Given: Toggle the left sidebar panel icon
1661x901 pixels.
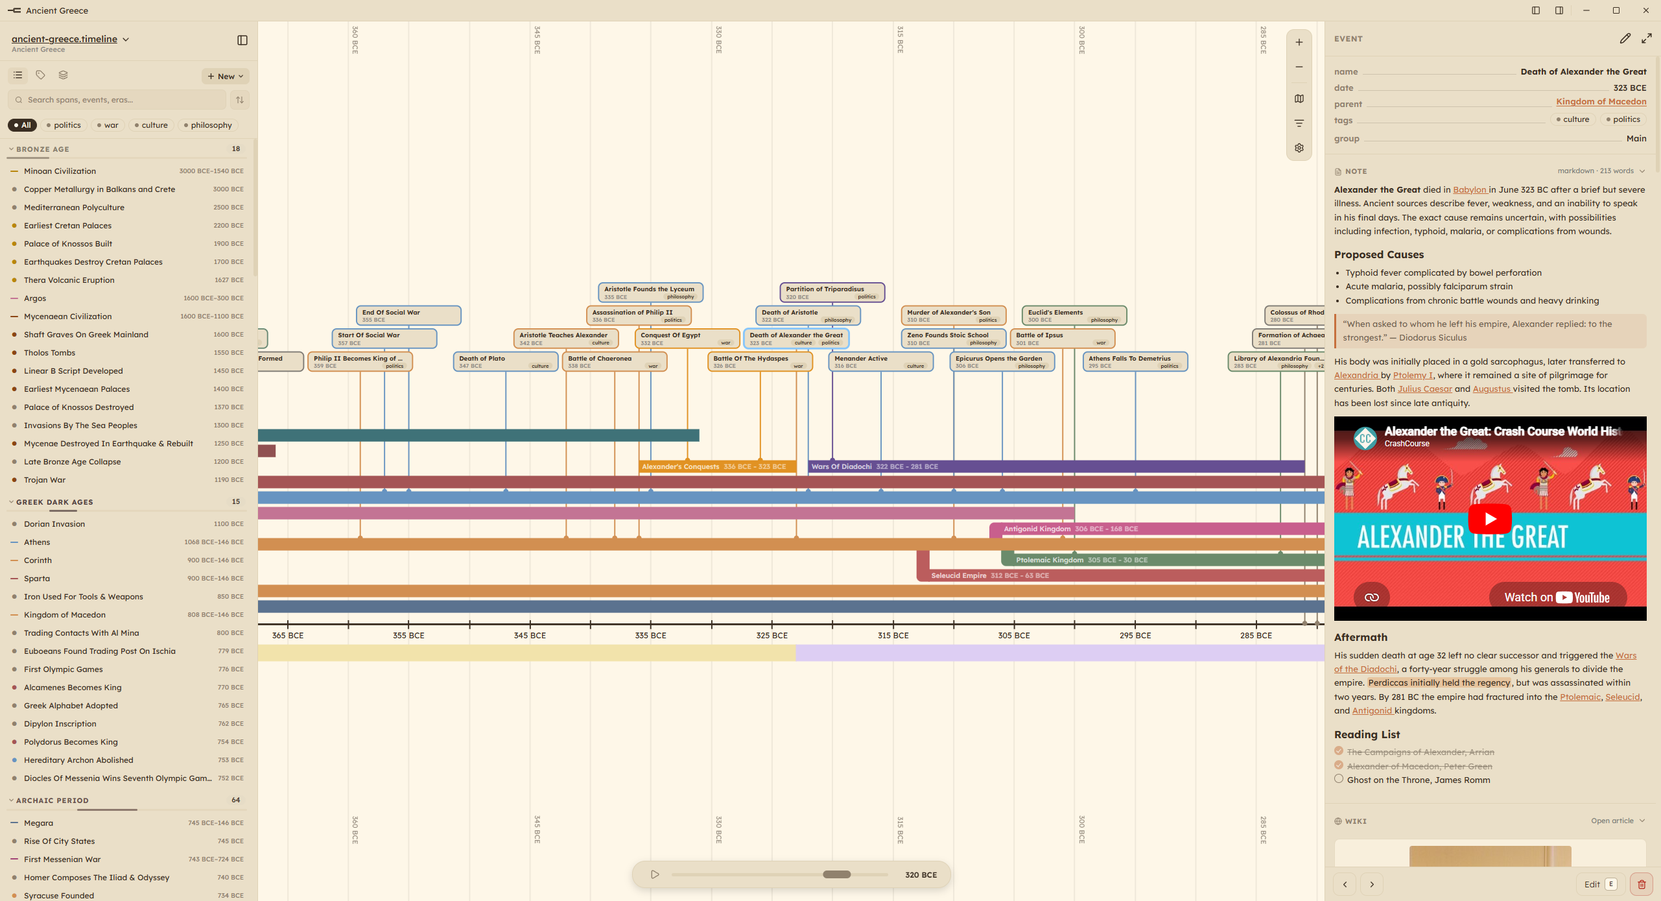Looking at the screenshot, I should point(242,40).
